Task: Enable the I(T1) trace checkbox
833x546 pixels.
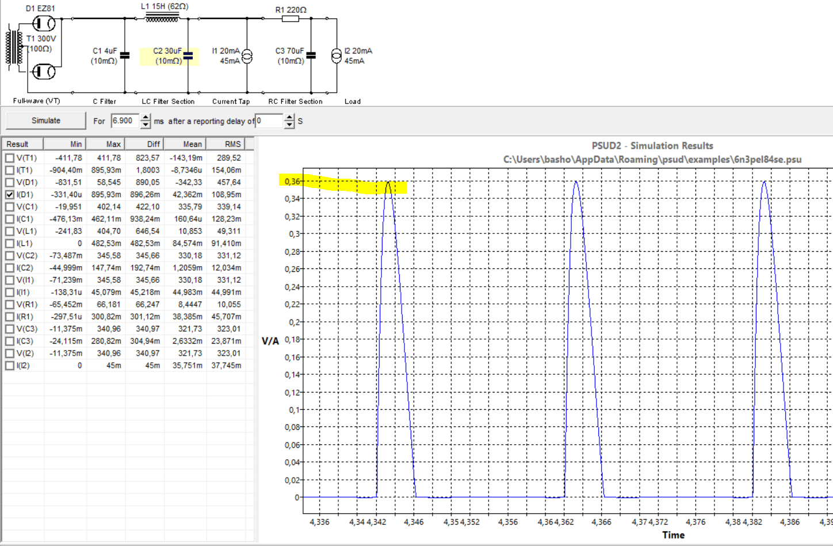Action: pyautogui.click(x=10, y=170)
